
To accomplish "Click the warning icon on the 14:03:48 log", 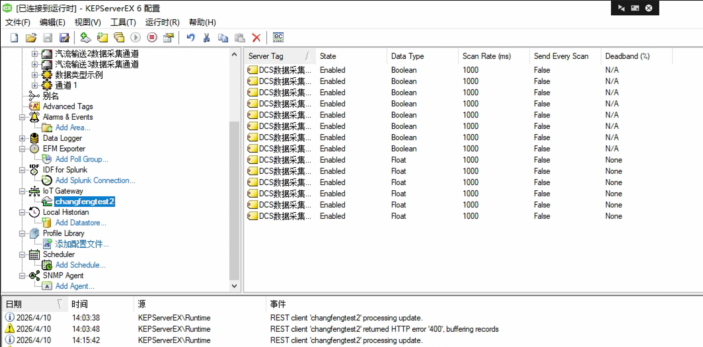I will click(x=9, y=329).
